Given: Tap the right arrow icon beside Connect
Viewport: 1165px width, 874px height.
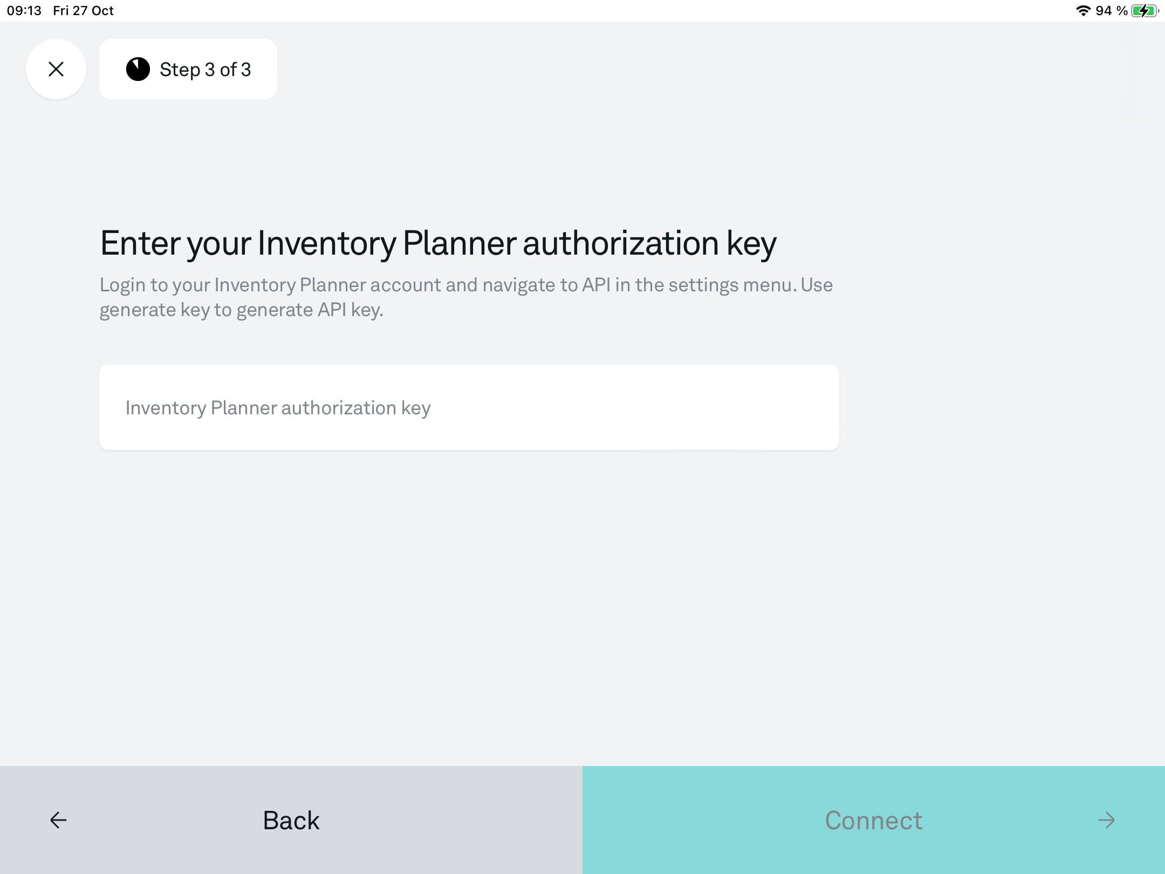Looking at the screenshot, I should point(1106,820).
